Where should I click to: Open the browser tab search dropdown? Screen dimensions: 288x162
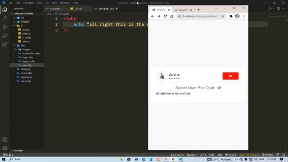pos(216,8)
